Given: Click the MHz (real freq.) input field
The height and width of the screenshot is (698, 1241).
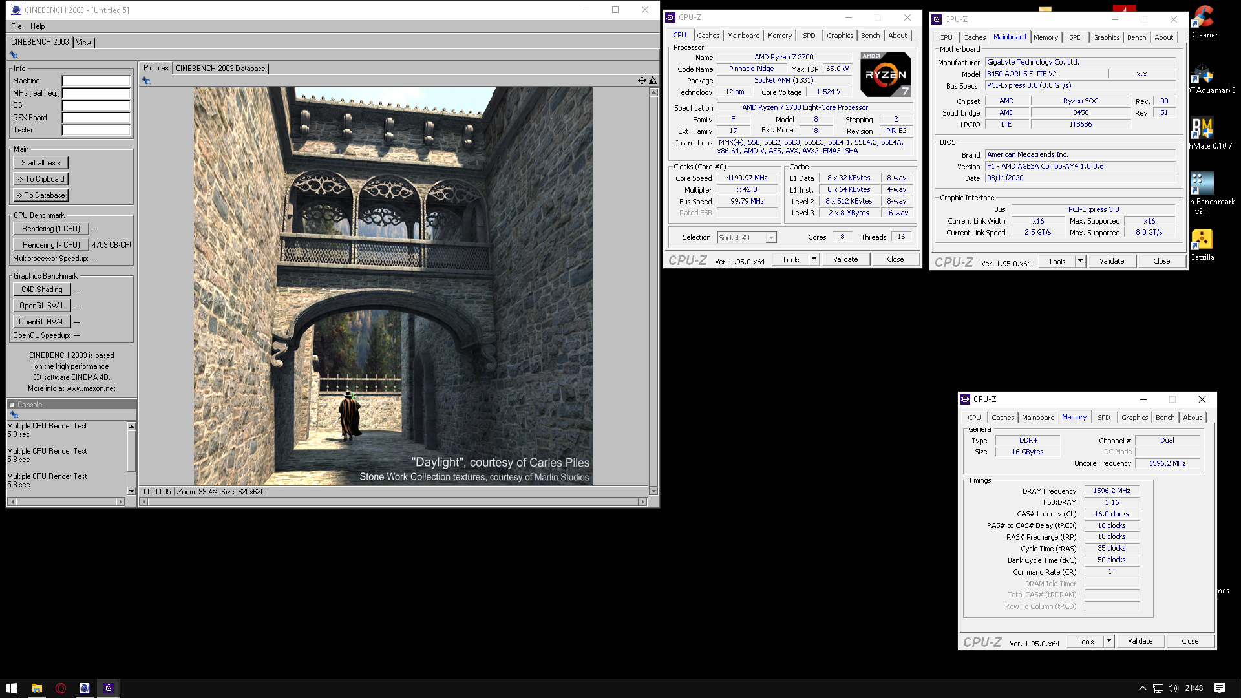Looking at the screenshot, I should click(96, 94).
